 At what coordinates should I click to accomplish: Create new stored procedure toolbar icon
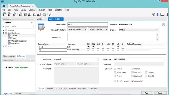coord(34,14)
